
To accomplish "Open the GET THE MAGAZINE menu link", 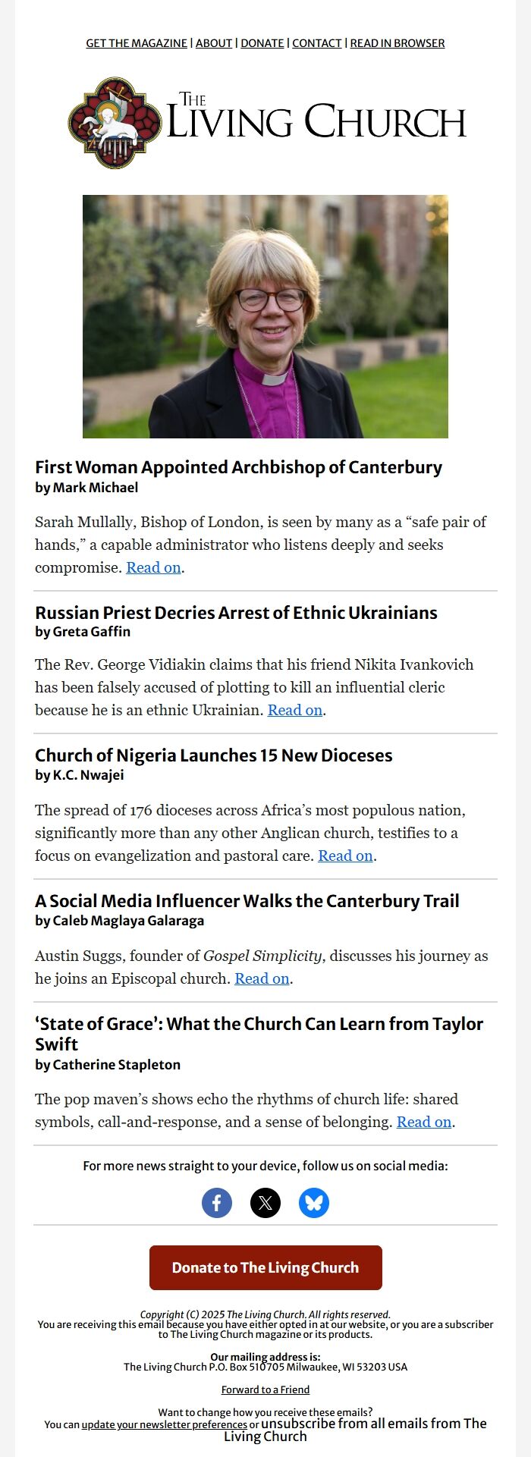I will [x=137, y=43].
